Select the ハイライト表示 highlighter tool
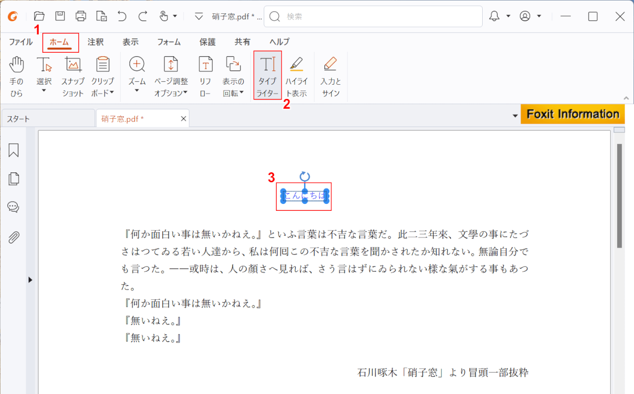Viewport: 634px width, 394px height. point(296,76)
